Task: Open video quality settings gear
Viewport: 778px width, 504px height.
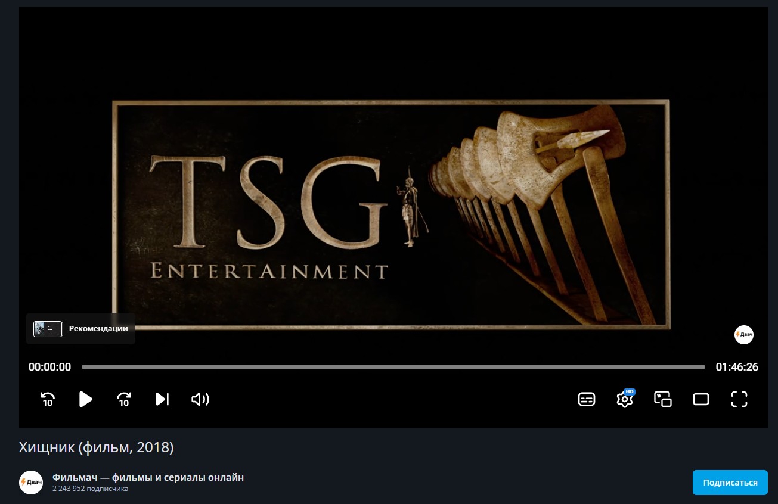Action: click(x=625, y=398)
